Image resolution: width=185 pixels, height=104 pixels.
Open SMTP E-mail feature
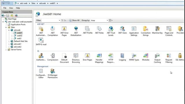(41, 42)
